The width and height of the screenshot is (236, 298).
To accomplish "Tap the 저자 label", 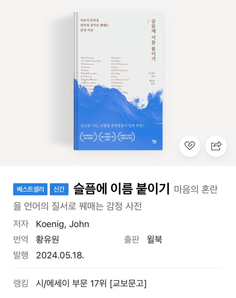I will coord(21,224).
